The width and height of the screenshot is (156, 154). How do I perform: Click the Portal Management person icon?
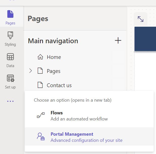tap(41, 136)
